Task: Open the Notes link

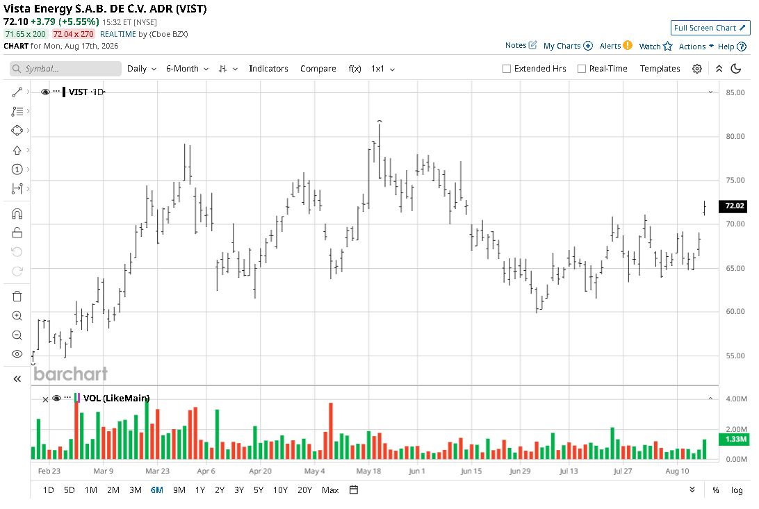Action: tap(516, 45)
